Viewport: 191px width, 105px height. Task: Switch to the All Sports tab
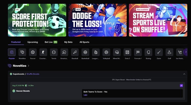click(x=84, y=42)
